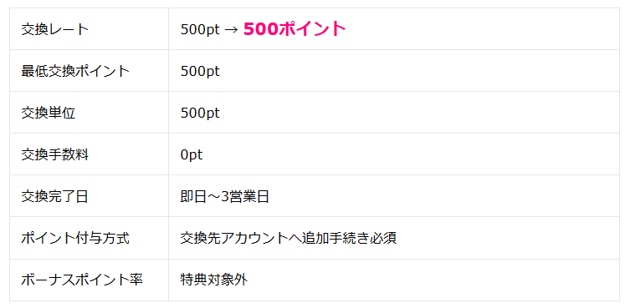The width and height of the screenshot is (630, 308).
Task: Select the 500pt → exchange rate value
Action: [x=210, y=29]
